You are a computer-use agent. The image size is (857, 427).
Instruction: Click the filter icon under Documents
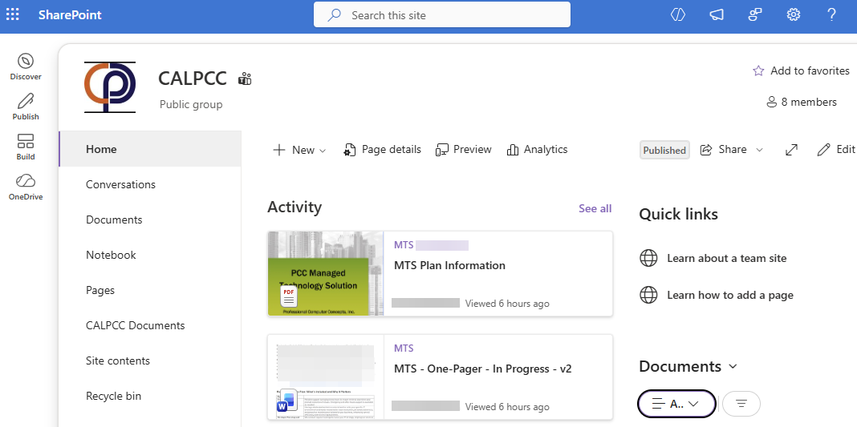tap(741, 404)
